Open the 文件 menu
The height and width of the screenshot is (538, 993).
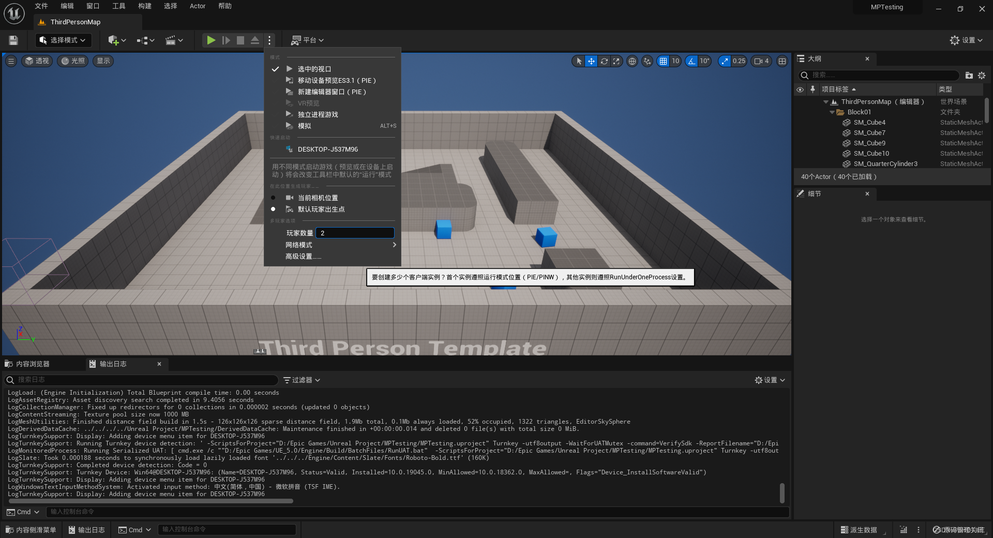(41, 6)
